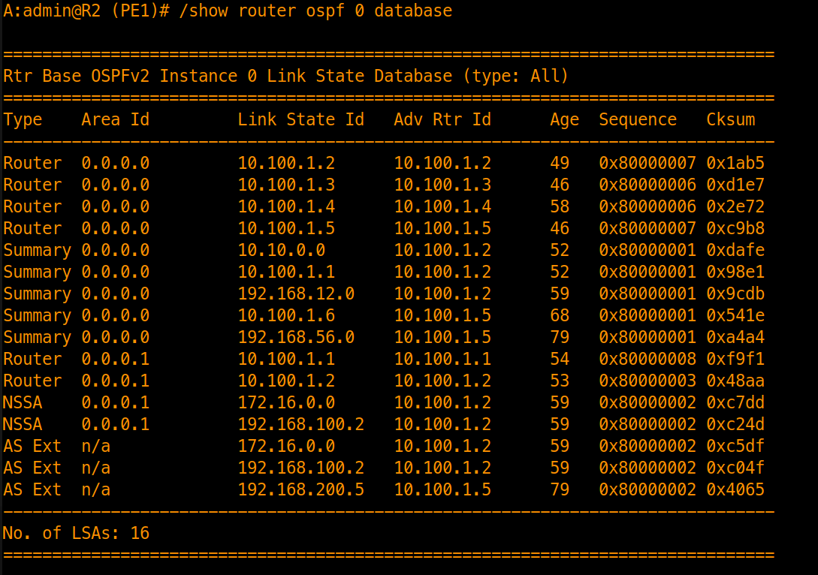Click age value 68 in the 10.100.1.6 row

560,315
